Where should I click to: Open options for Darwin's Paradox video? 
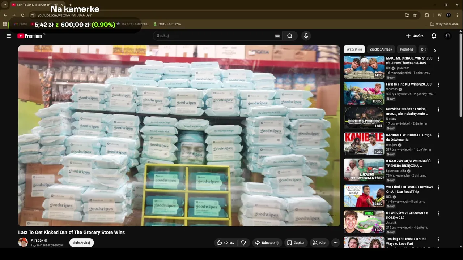[x=439, y=109]
